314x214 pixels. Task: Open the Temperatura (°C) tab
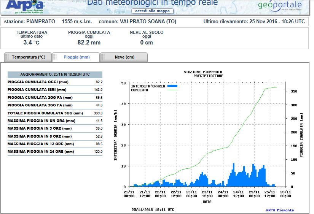tap(28, 57)
